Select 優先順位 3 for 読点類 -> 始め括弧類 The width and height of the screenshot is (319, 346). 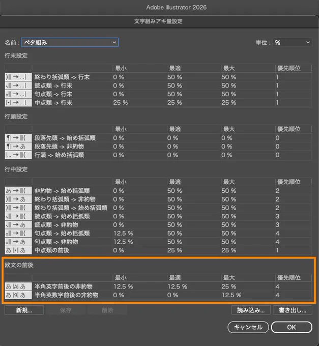[x=277, y=216]
